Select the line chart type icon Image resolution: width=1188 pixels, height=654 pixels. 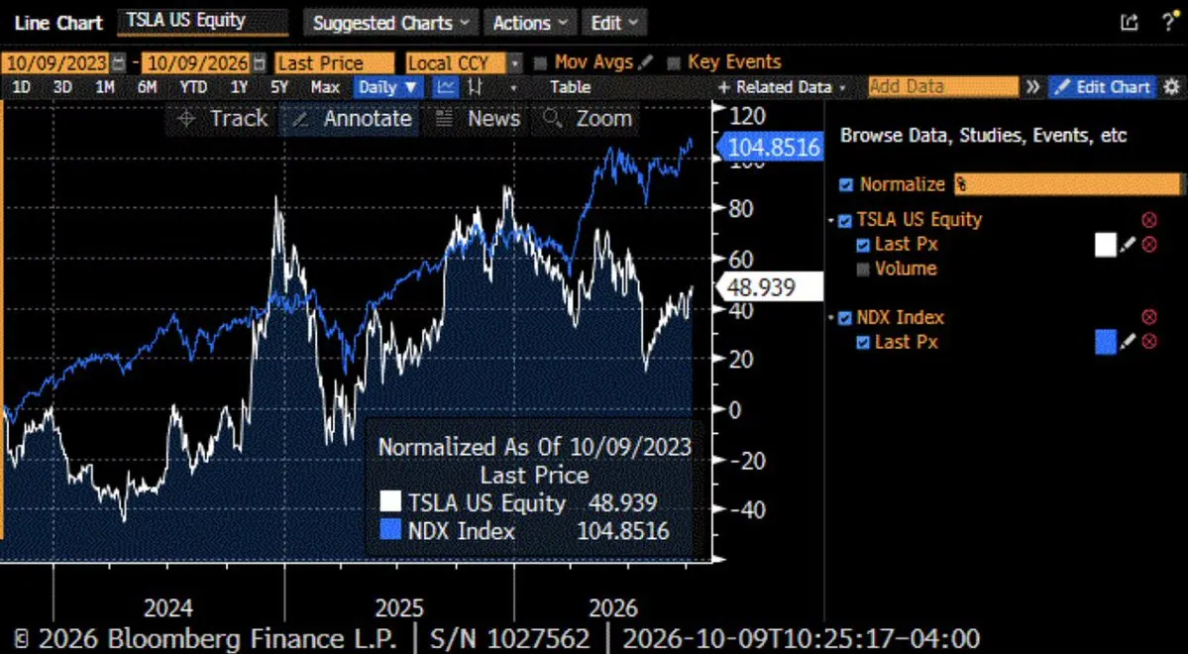(x=446, y=87)
